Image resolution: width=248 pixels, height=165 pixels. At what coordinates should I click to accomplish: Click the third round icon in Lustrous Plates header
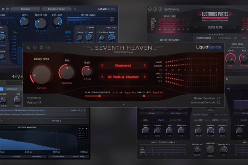click(x=160, y=9)
